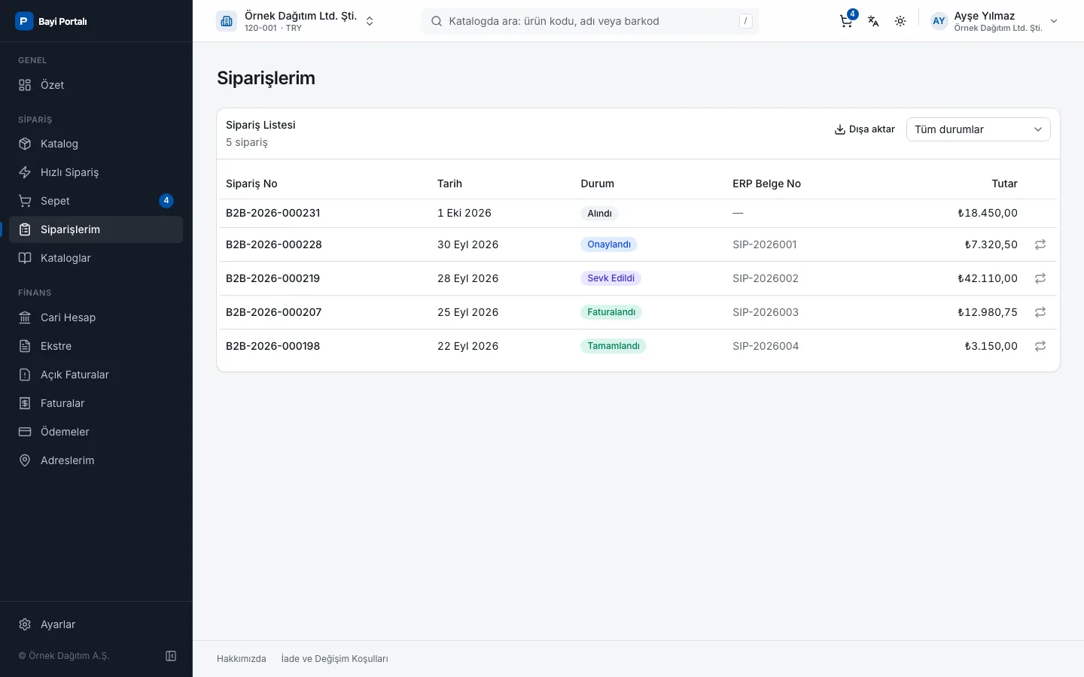Collapse the sidebar panel
This screenshot has height=677, width=1084.
point(171,656)
